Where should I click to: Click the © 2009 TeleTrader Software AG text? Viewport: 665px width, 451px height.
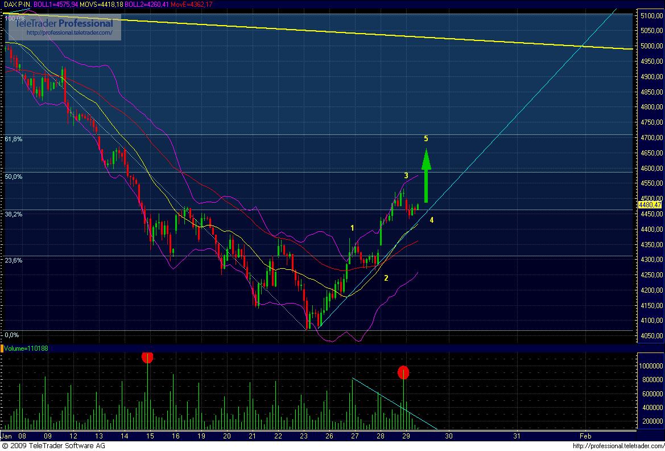click(55, 446)
